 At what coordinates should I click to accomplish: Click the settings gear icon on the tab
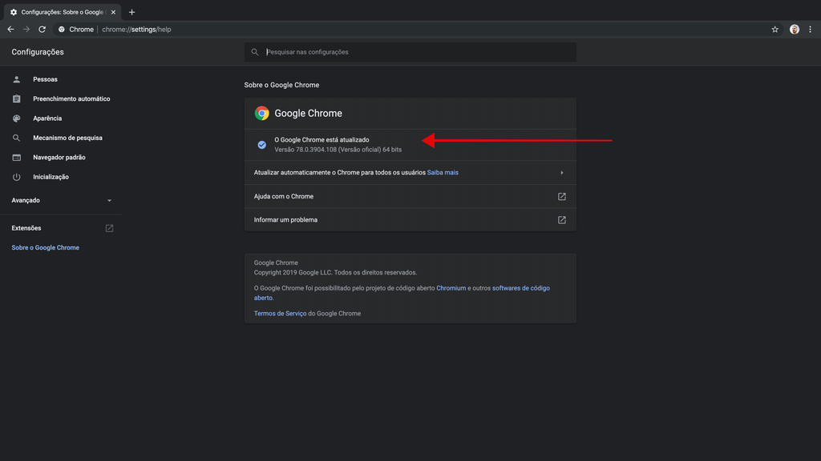tap(14, 12)
